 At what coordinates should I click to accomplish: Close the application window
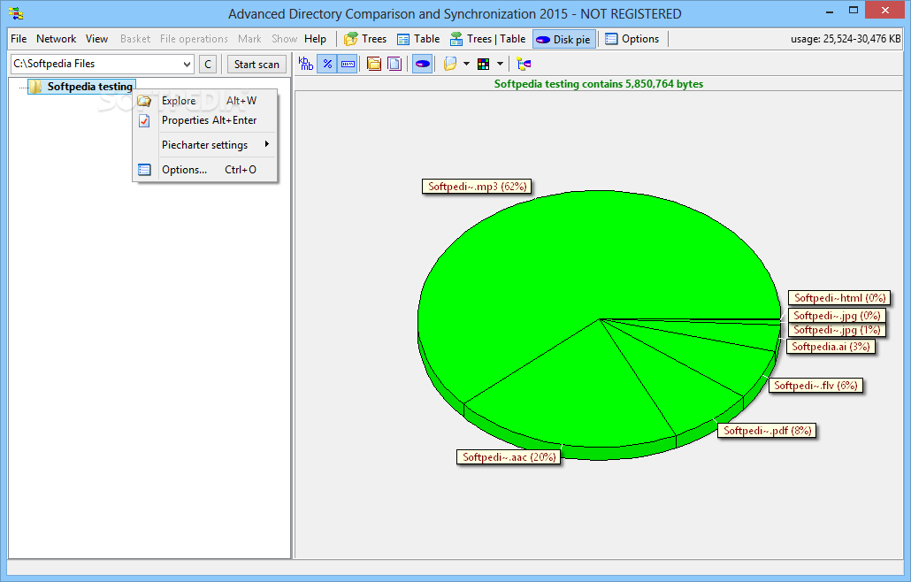[885, 11]
